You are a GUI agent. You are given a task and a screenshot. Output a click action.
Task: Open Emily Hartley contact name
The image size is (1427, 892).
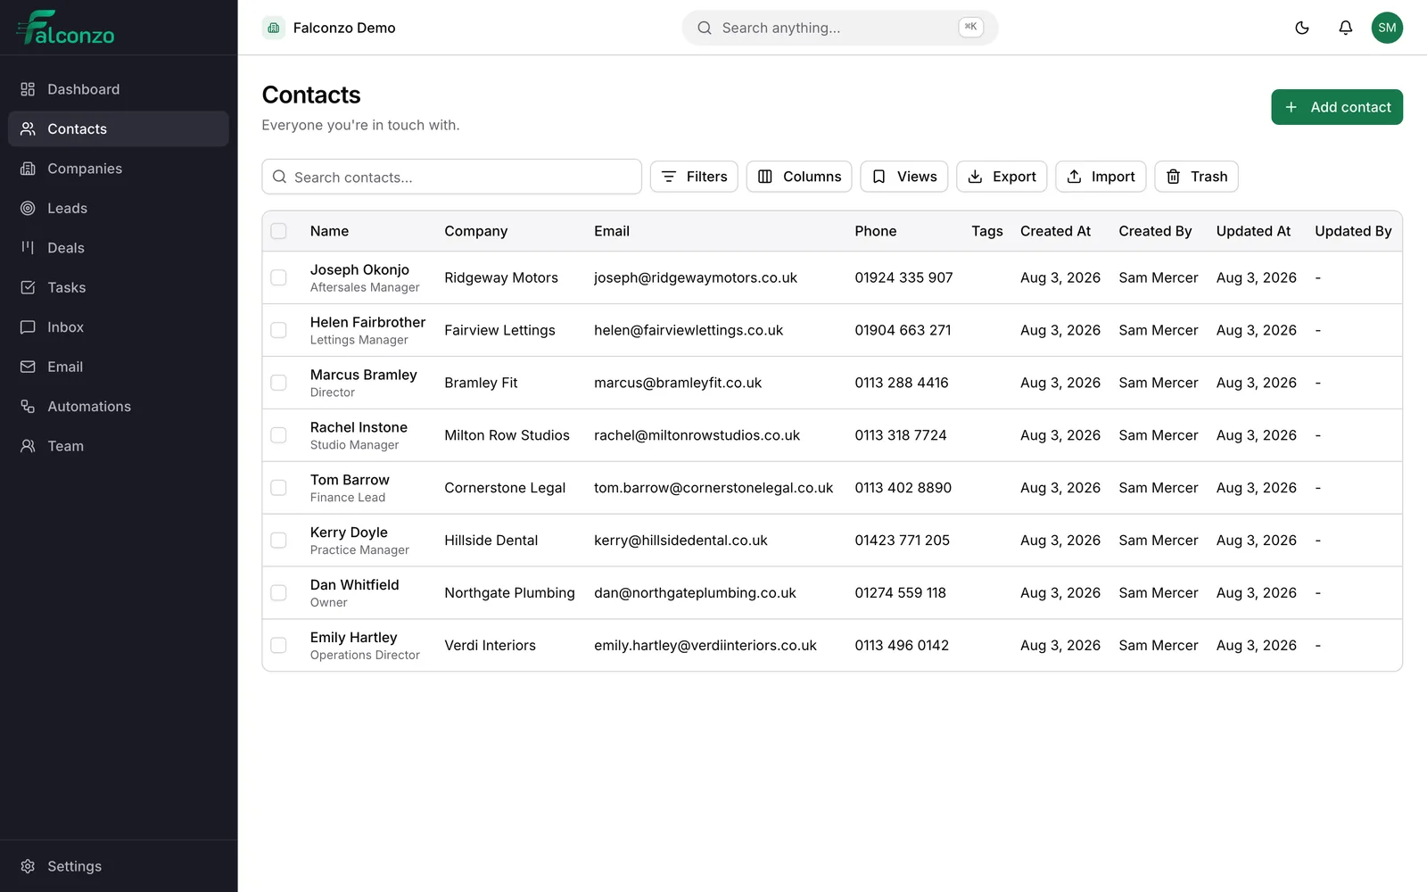pos(353,637)
